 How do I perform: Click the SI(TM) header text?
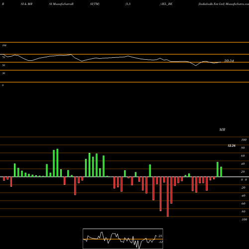point(95,4)
